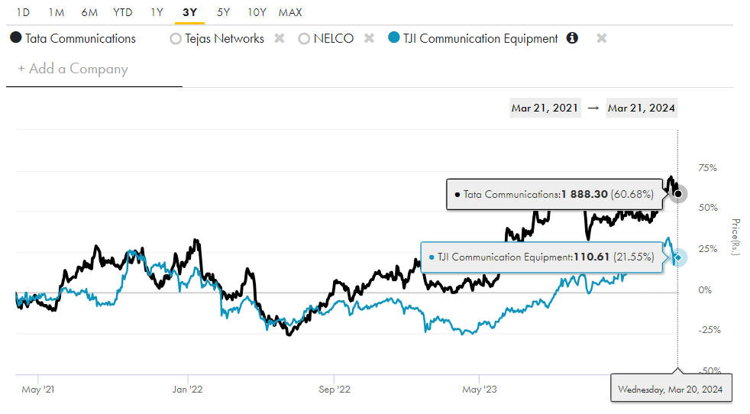
Task: Enable Tejas Networks series circle
Action: tap(176, 38)
